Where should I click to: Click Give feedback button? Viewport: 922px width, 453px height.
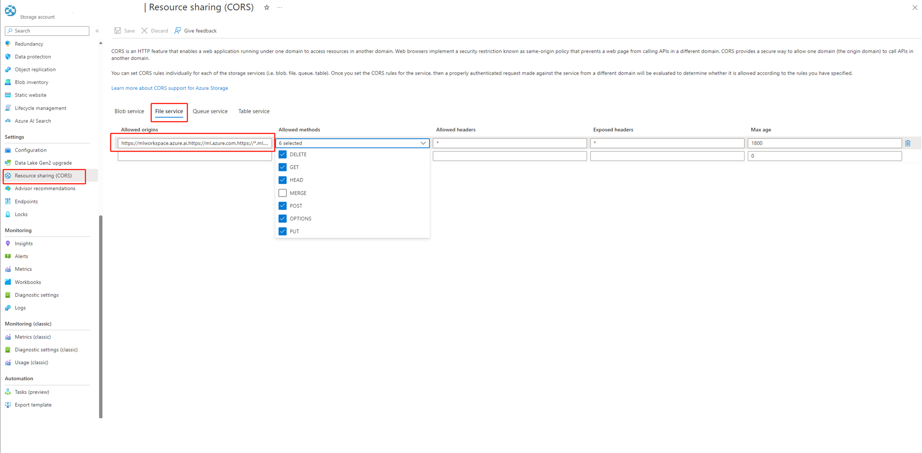click(196, 31)
